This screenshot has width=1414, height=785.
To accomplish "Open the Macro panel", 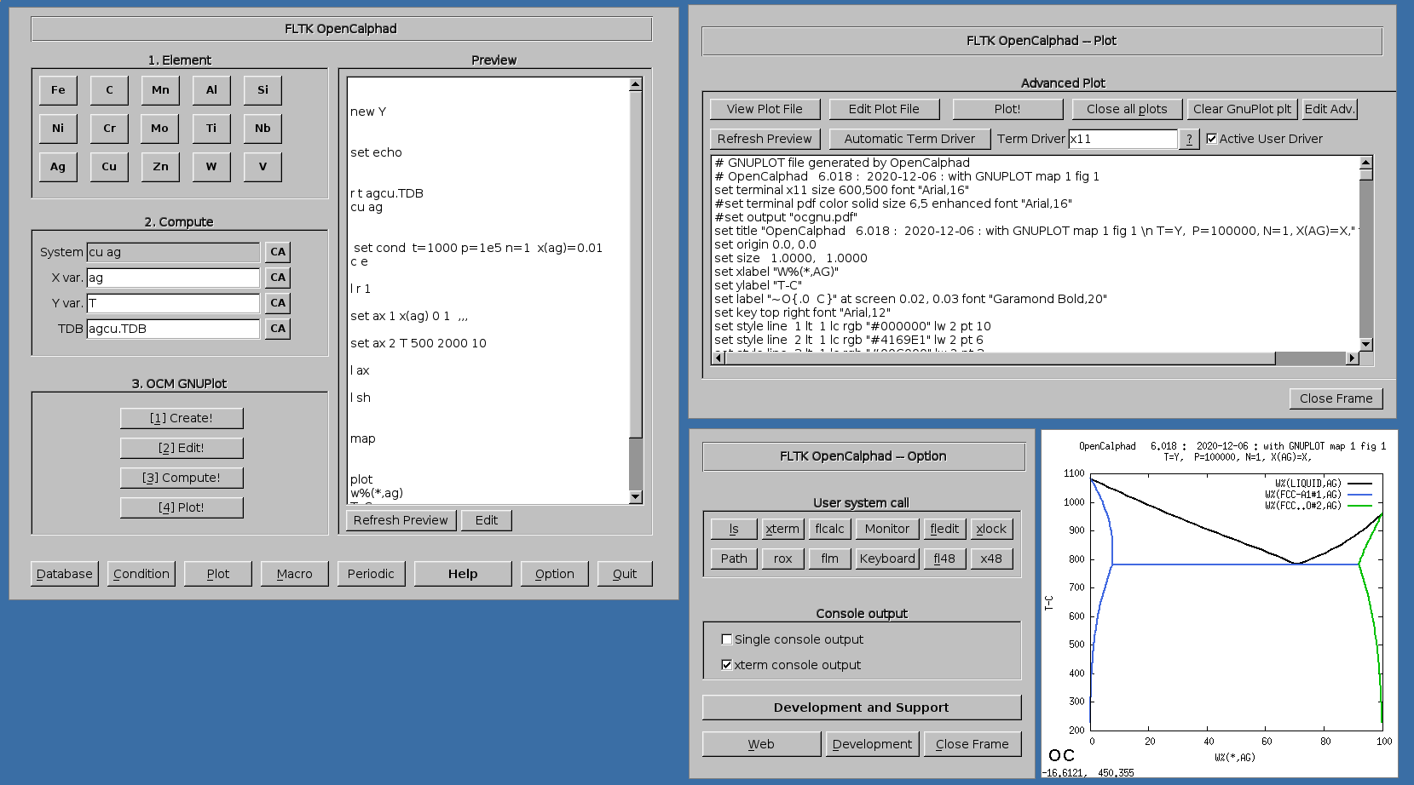I will click(295, 574).
